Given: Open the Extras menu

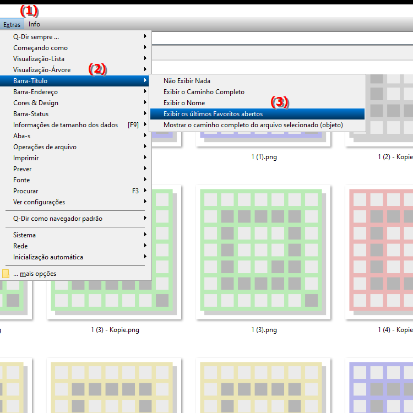Looking at the screenshot, I should click(x=12, y=24).
